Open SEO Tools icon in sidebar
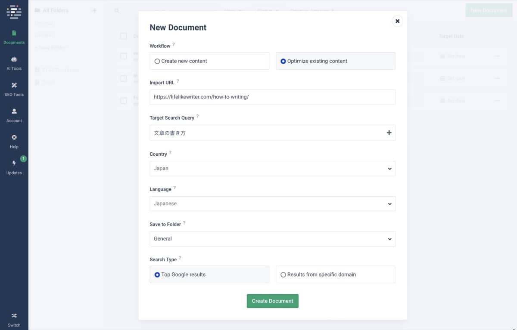This screenshot has height=330, width=517. coord(14,86)
